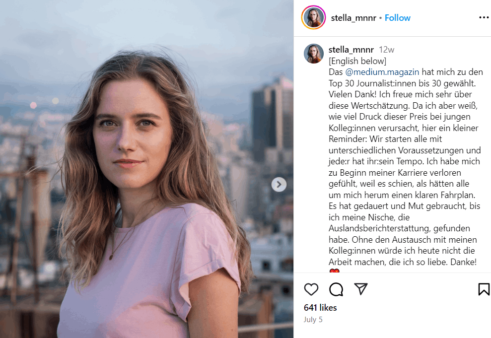The width and height of the screenshot is (491, 338).
Task: Click the July 5 post date
Action: click(x=313, y=320)
